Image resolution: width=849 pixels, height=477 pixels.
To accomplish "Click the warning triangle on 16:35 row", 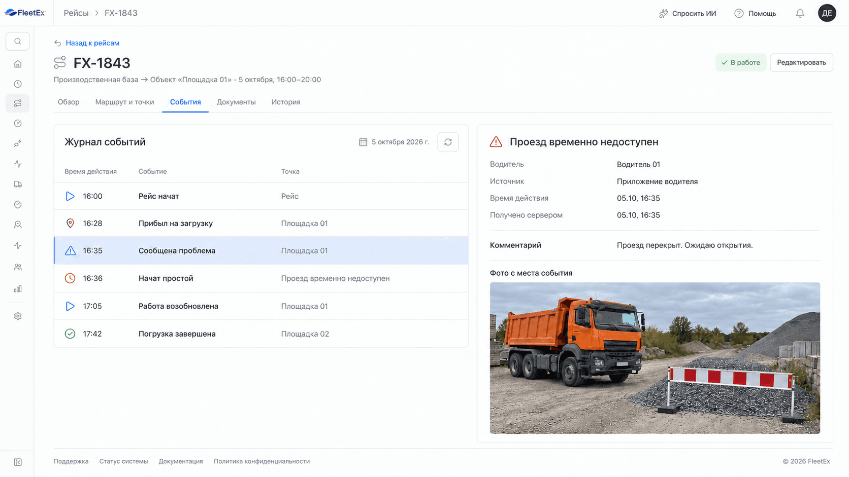I will tap(70, 250).
